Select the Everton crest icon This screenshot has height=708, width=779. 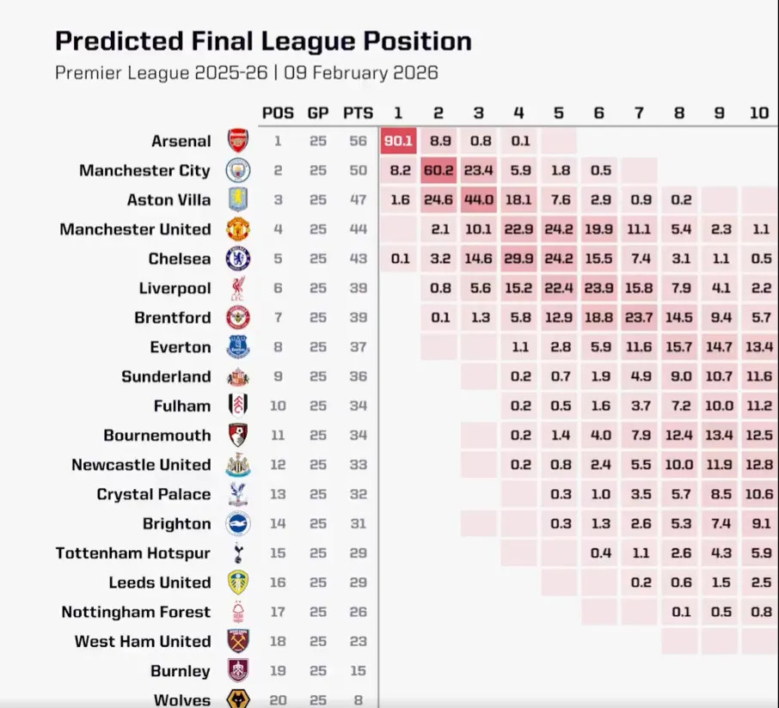(238, 347)
